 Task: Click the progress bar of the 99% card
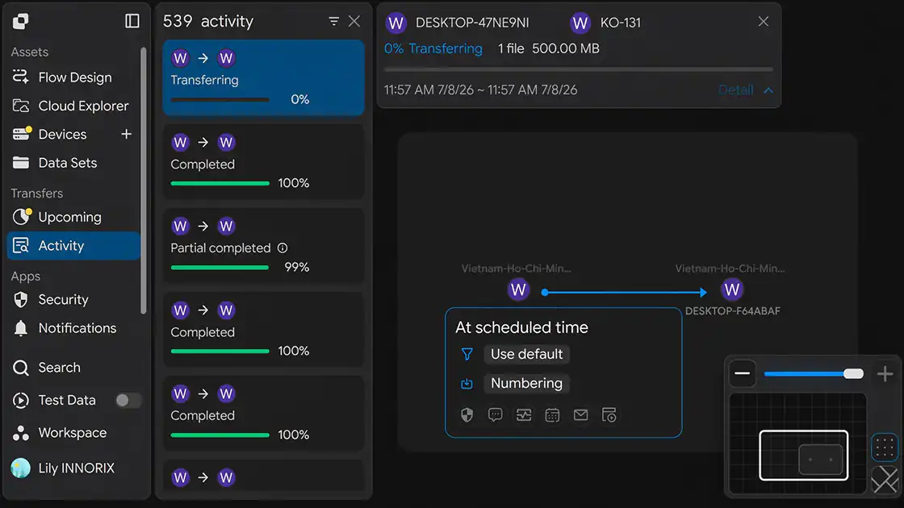pyautogui.click(x=220, y=268)
